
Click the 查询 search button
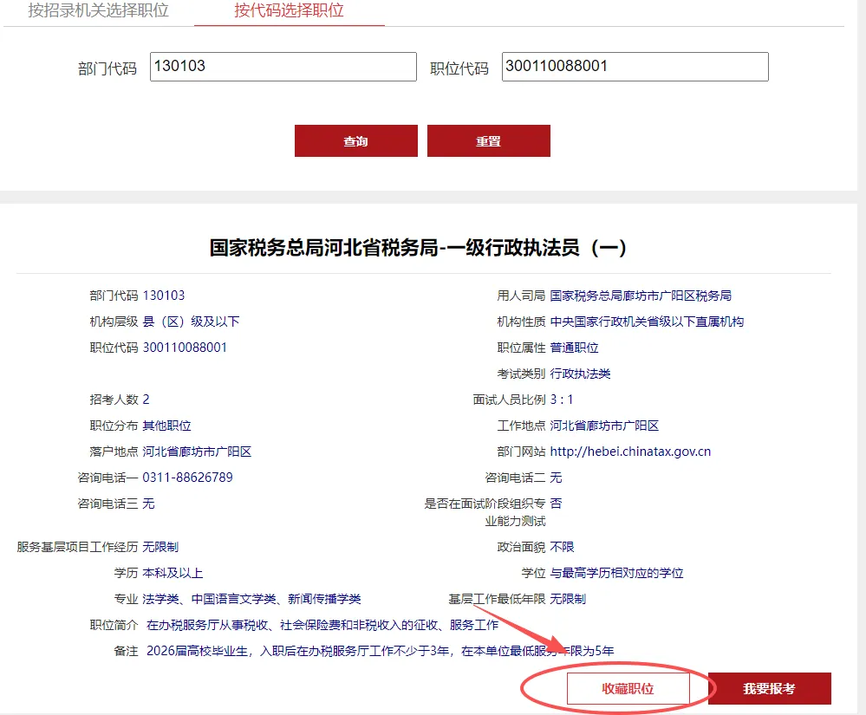pos(356,140)
